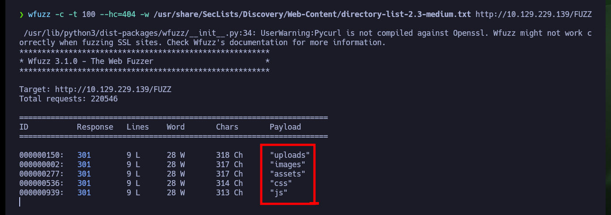Viewport: 611px width, 215px height.
Task: Select the "assets" payload entry
Action: (x=288, y=174)
